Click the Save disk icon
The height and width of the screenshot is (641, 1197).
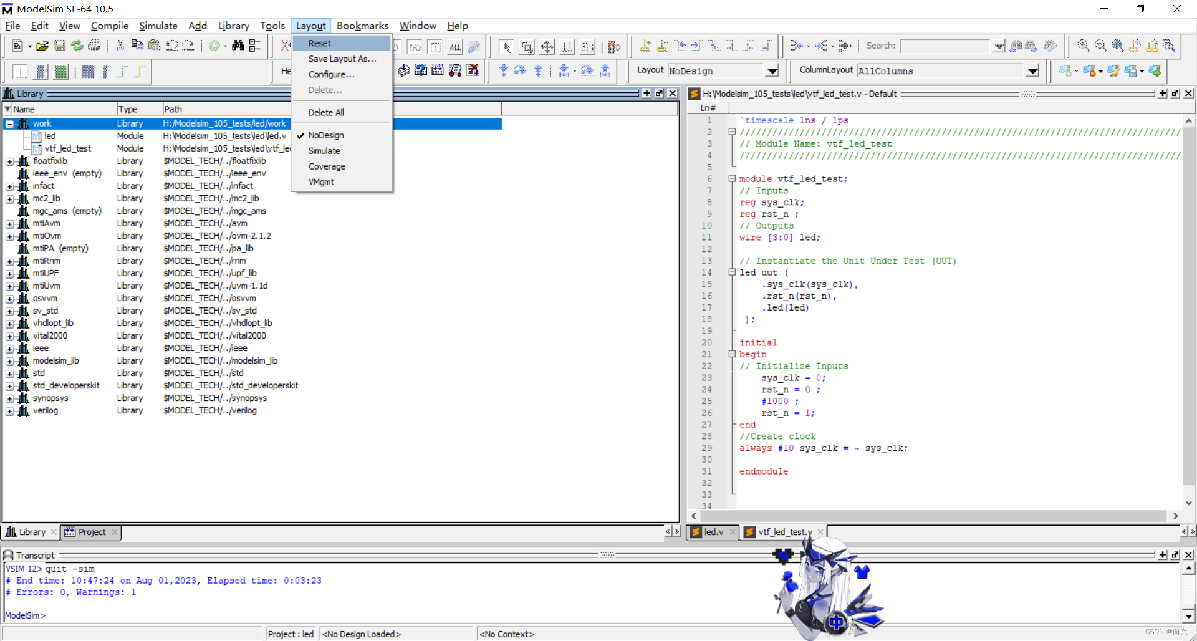click(x=60, y=46)
